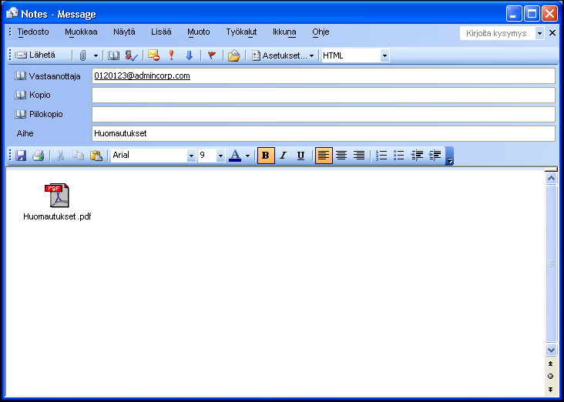The height and width of the screenshot is (402, 564).
Task: Expand the Asetukset dropdown arrow
Action: pos(311,55)
